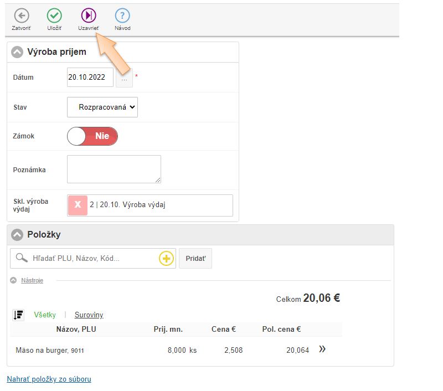Click the yellow plus icon in search
The width and height of the screenshot is (443, 391).
coord(166,258)
